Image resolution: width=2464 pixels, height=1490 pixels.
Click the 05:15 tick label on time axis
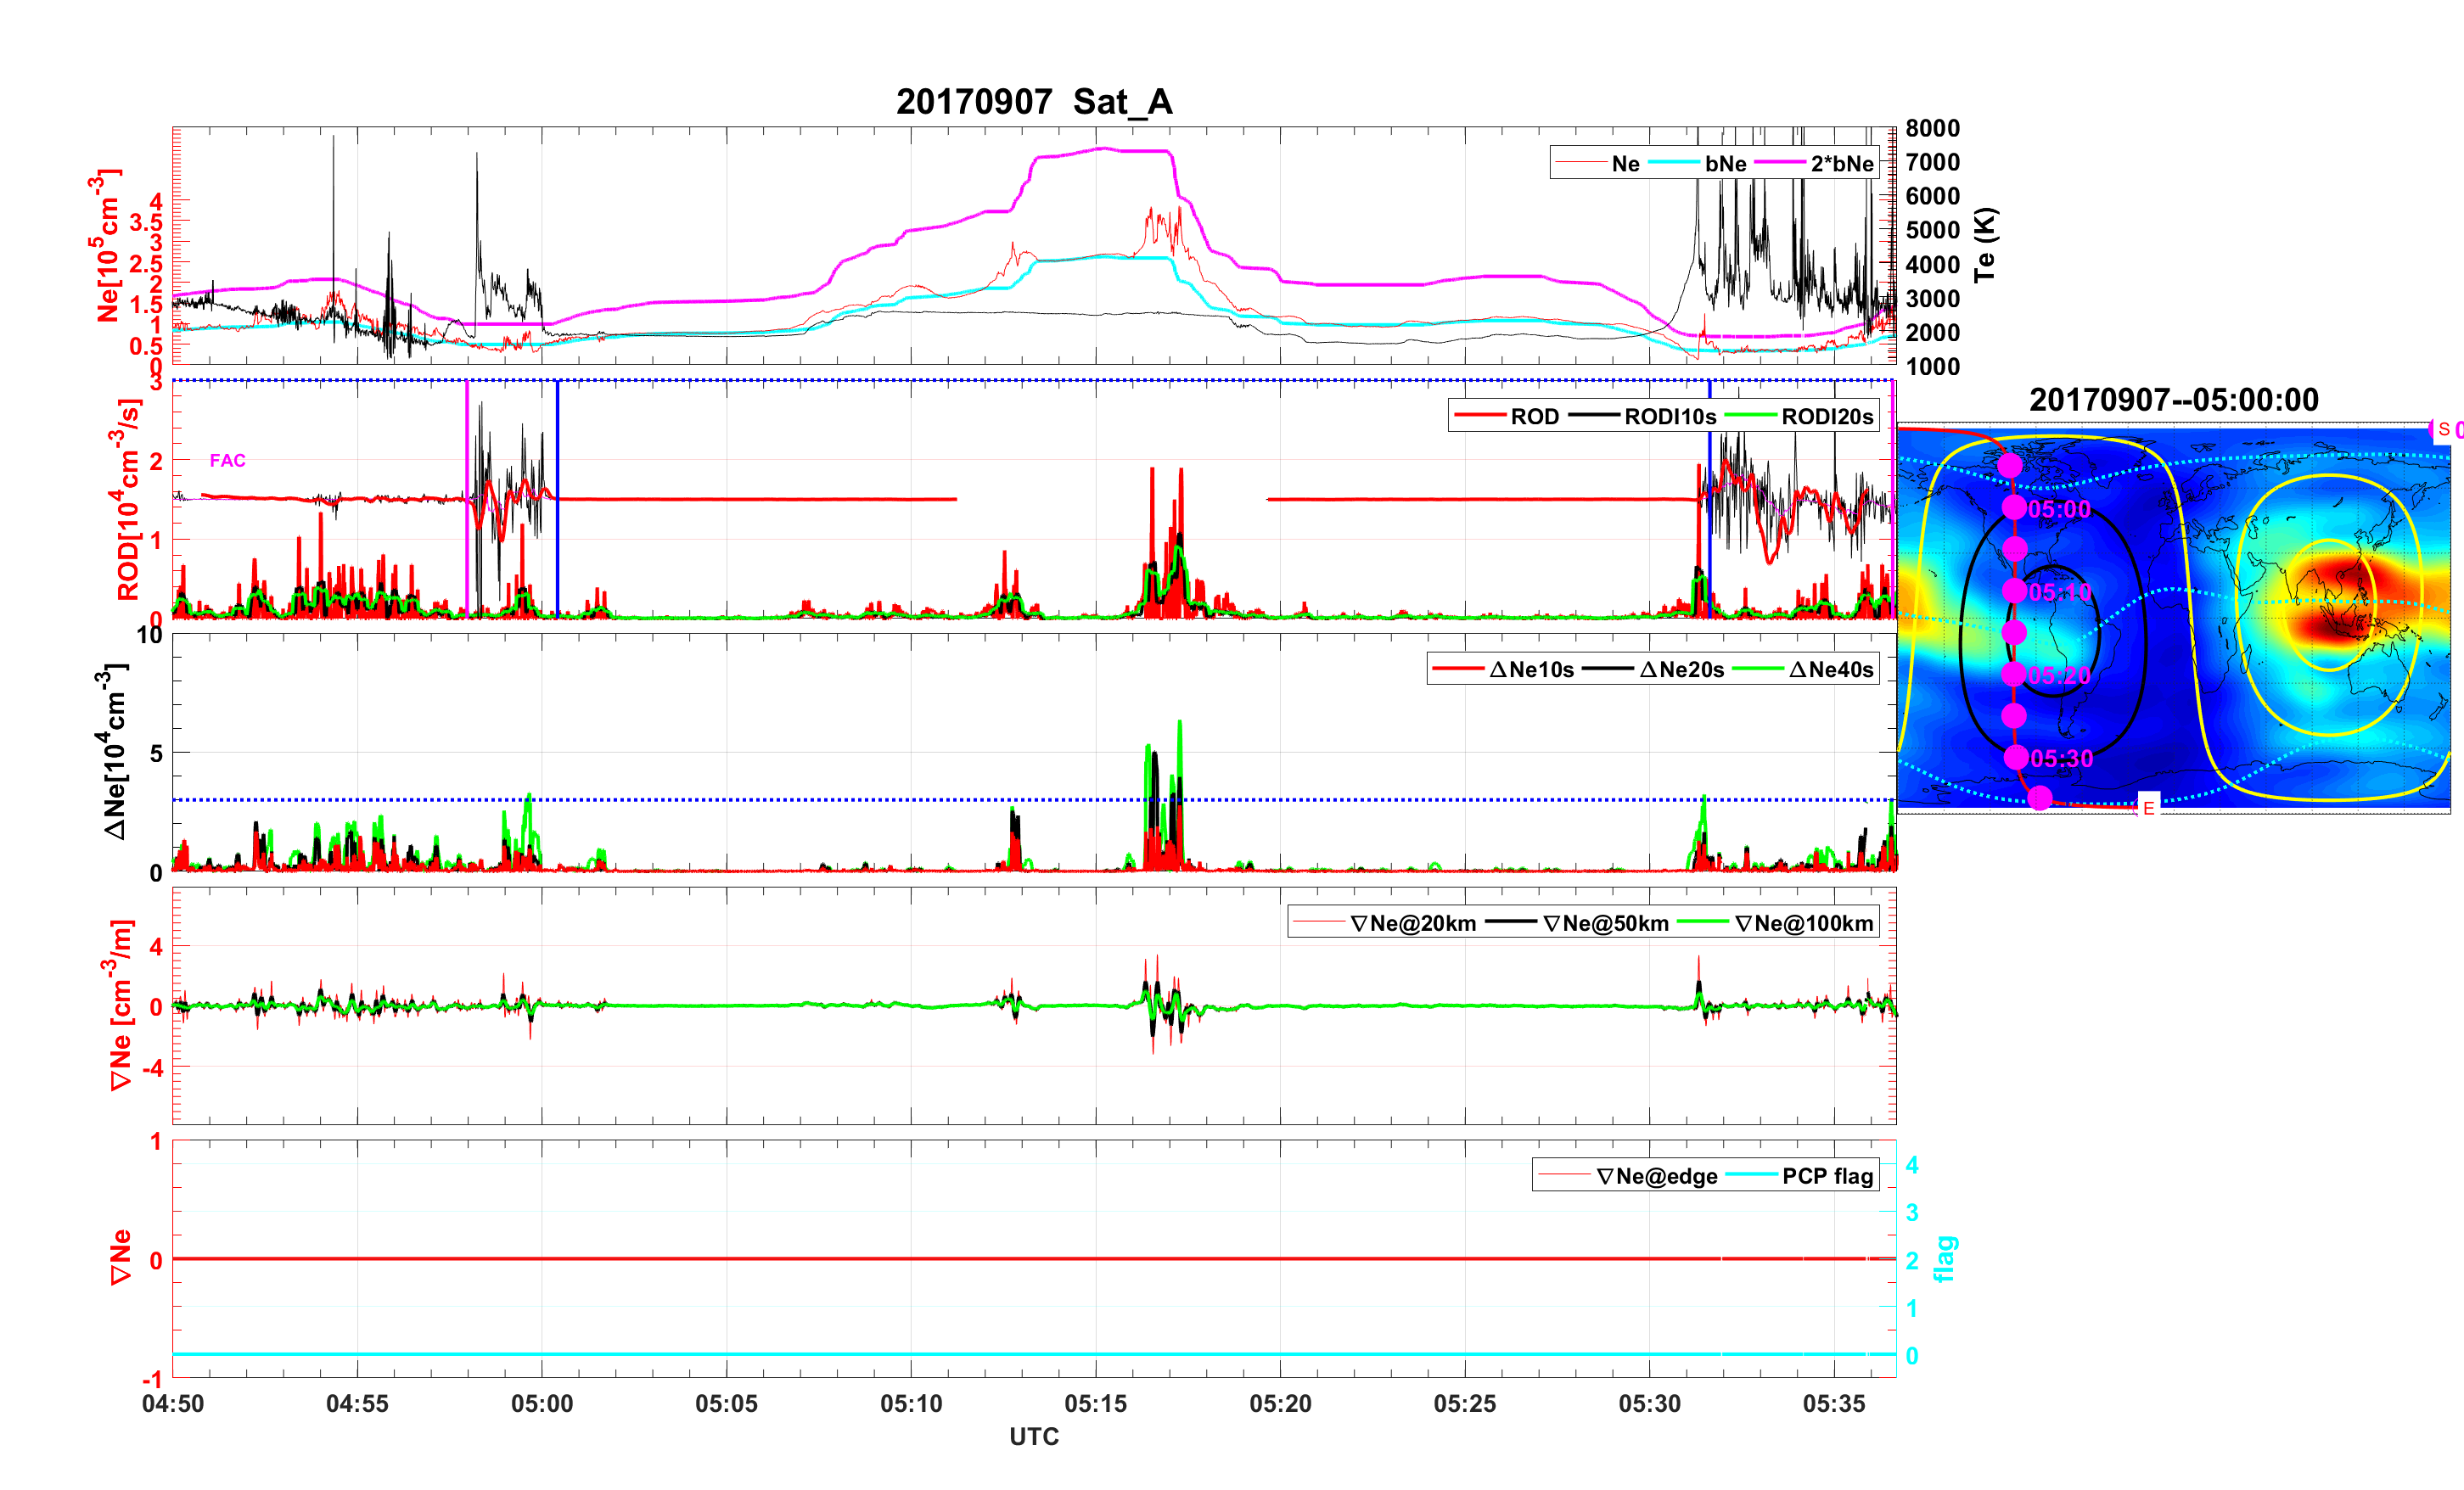1095,1403
